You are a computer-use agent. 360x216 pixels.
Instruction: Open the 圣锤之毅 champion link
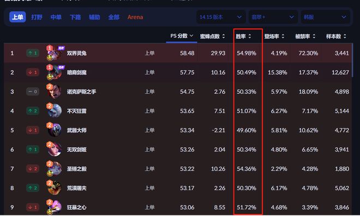[x=77, y=169]
